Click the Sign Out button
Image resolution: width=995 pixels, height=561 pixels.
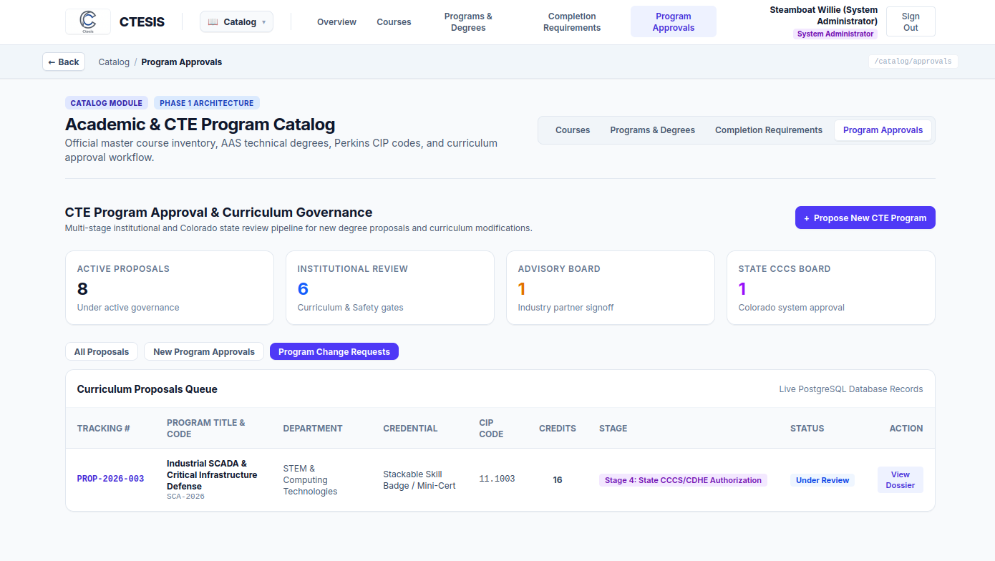click(x=911, y=22)
